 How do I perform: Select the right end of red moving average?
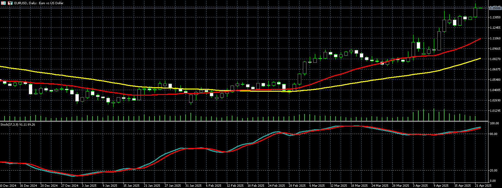click(x=480, y=38)
